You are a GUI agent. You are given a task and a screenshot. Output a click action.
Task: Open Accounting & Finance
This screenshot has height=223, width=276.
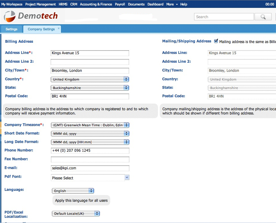[96, 4]
